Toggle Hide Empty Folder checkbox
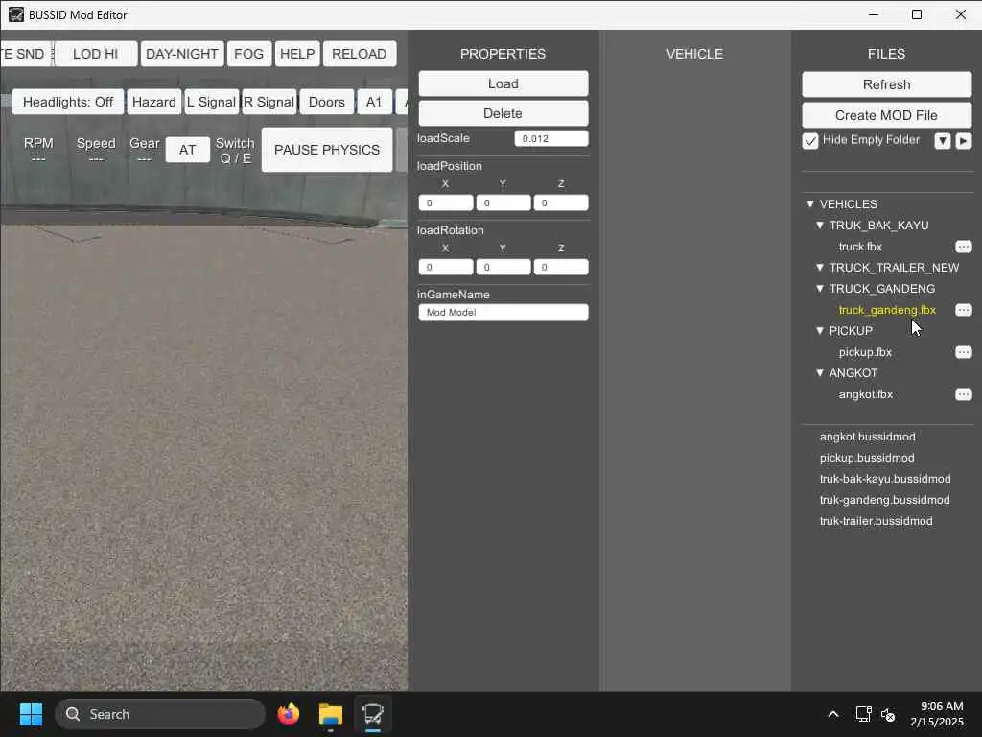982x737 pixels. click(x=809, y=141)
